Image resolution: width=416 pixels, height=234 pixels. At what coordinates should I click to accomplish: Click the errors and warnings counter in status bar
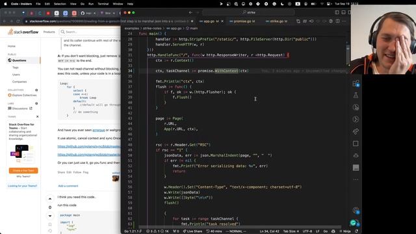(x=157, y=231)
